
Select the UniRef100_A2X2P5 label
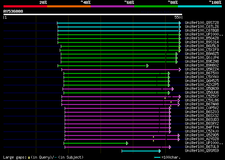(202, 85)
